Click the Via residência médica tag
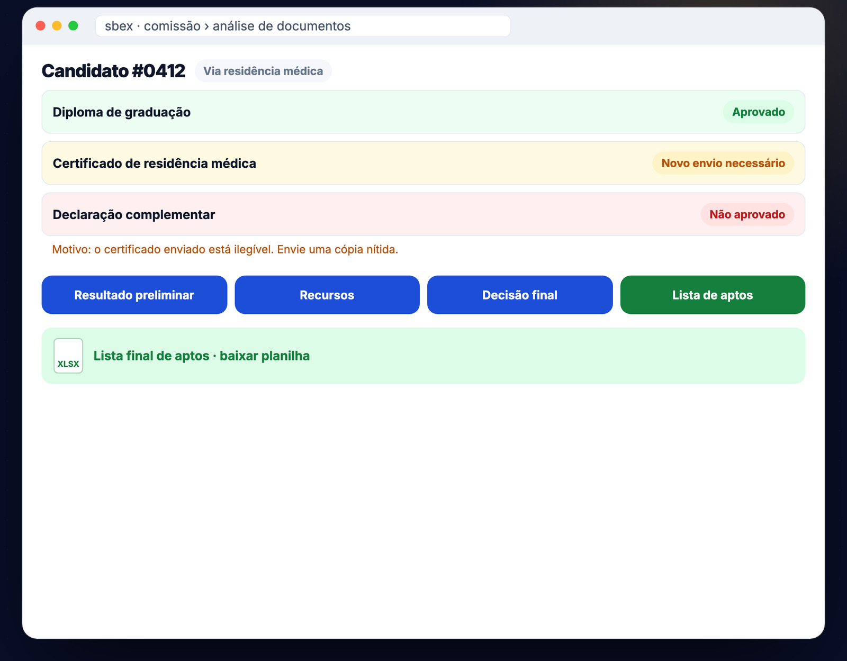Screen dimensions: 847x661 (263, 71)
